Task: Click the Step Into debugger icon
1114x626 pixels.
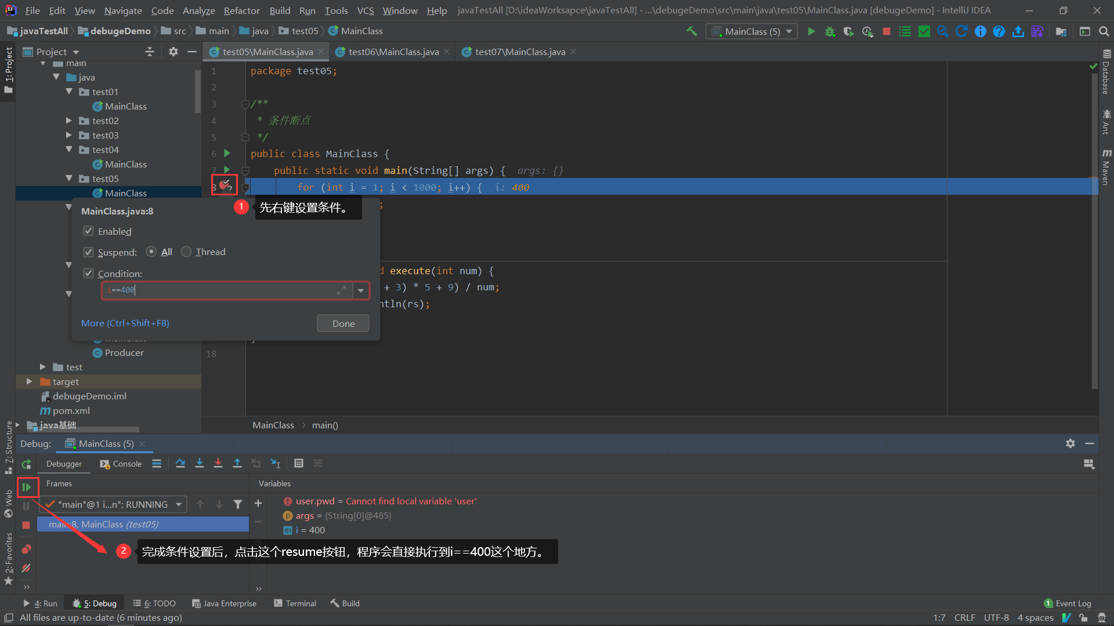Action: pyautogui.click(x=200, y=464)
